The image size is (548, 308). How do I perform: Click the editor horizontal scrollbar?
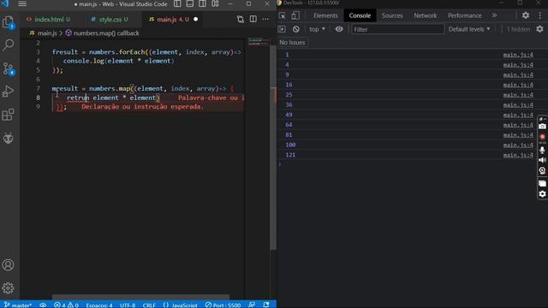(140, 297)
